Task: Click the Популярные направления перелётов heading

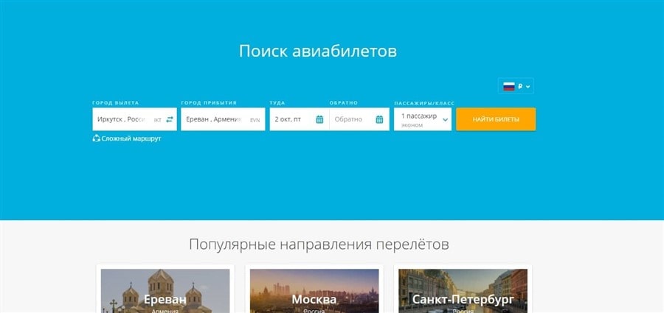Action: click(319, 245)
